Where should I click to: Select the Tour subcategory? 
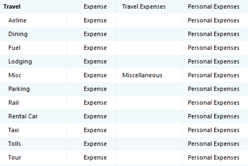15,158
